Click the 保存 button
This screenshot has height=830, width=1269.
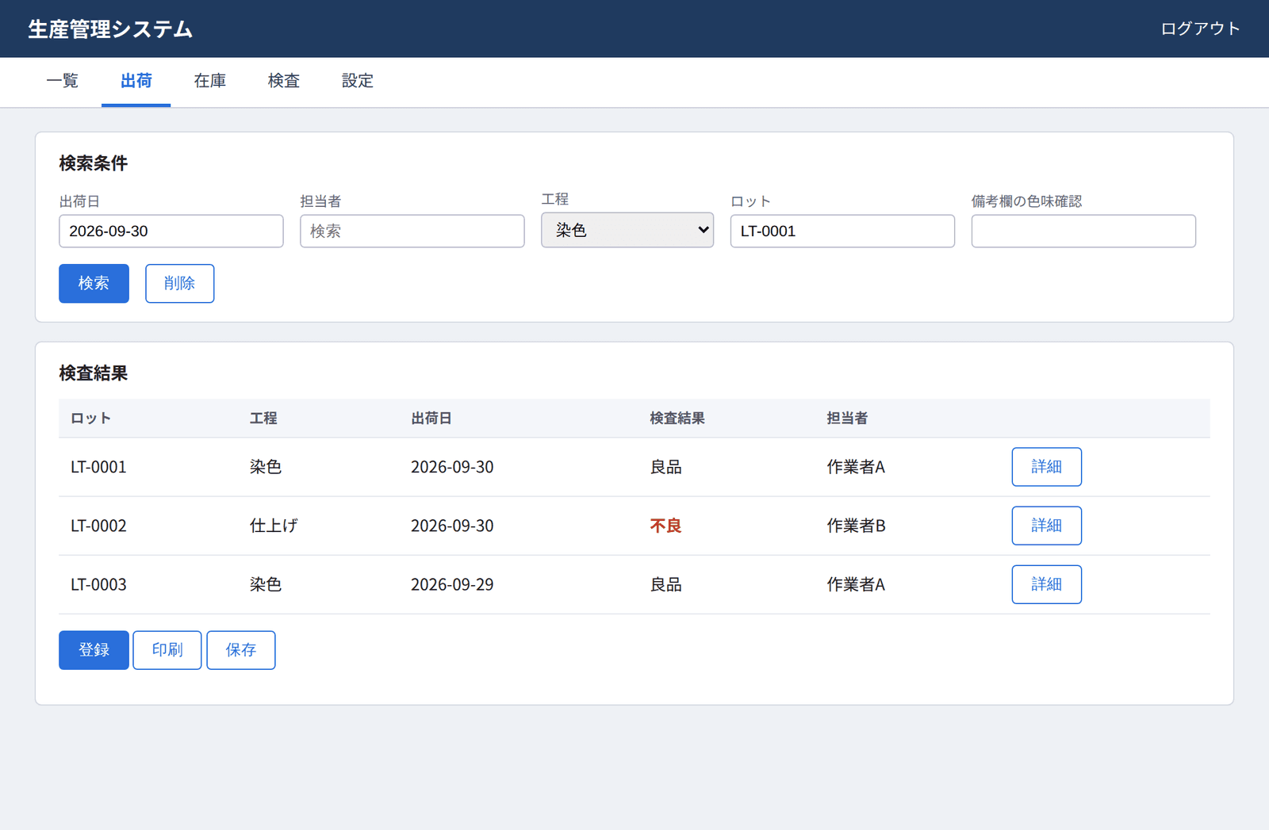pyautogui.click(x=241, y=650)
